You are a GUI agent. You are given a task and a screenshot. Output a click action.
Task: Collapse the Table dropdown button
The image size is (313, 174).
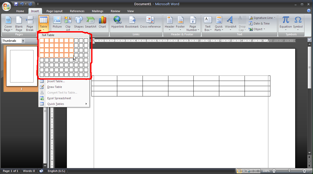click(x=43, y=24)
